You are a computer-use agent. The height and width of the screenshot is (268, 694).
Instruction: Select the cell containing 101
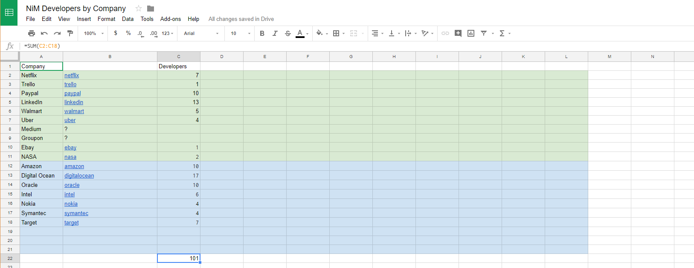[x=179, y=258]
